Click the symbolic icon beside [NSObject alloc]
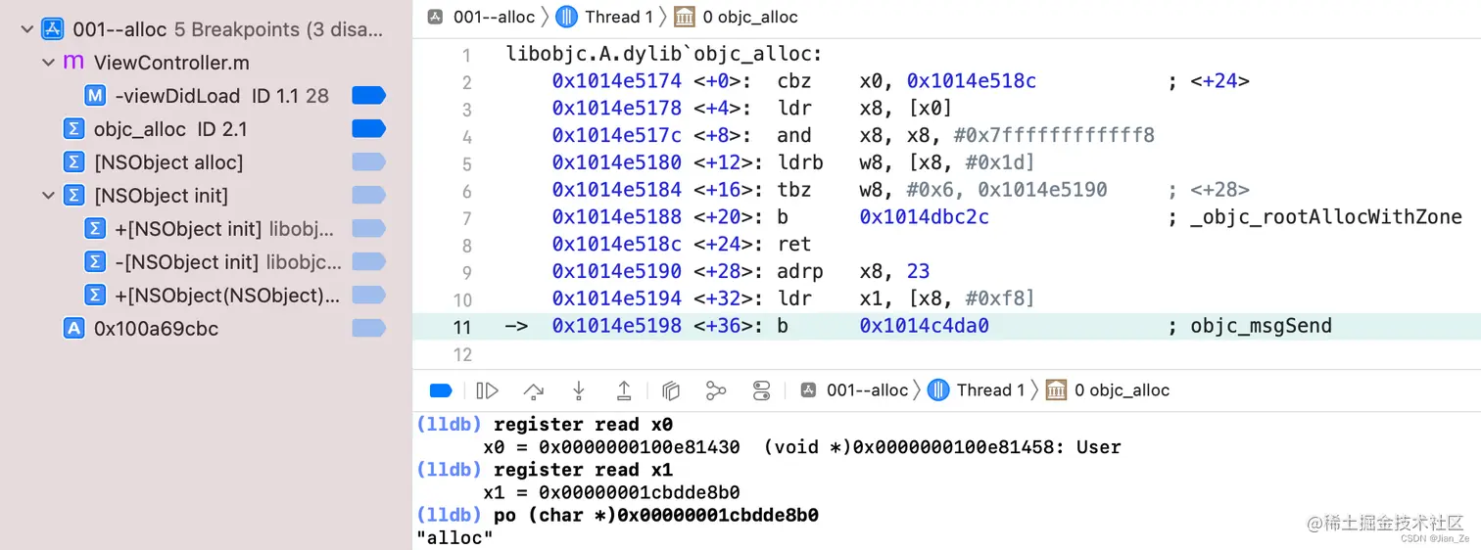Image resolution: width=1481 pixels, height=550 pixels. 73,162
